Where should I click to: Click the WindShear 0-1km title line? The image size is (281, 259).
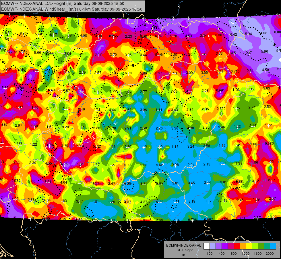(x=72, y=9)
